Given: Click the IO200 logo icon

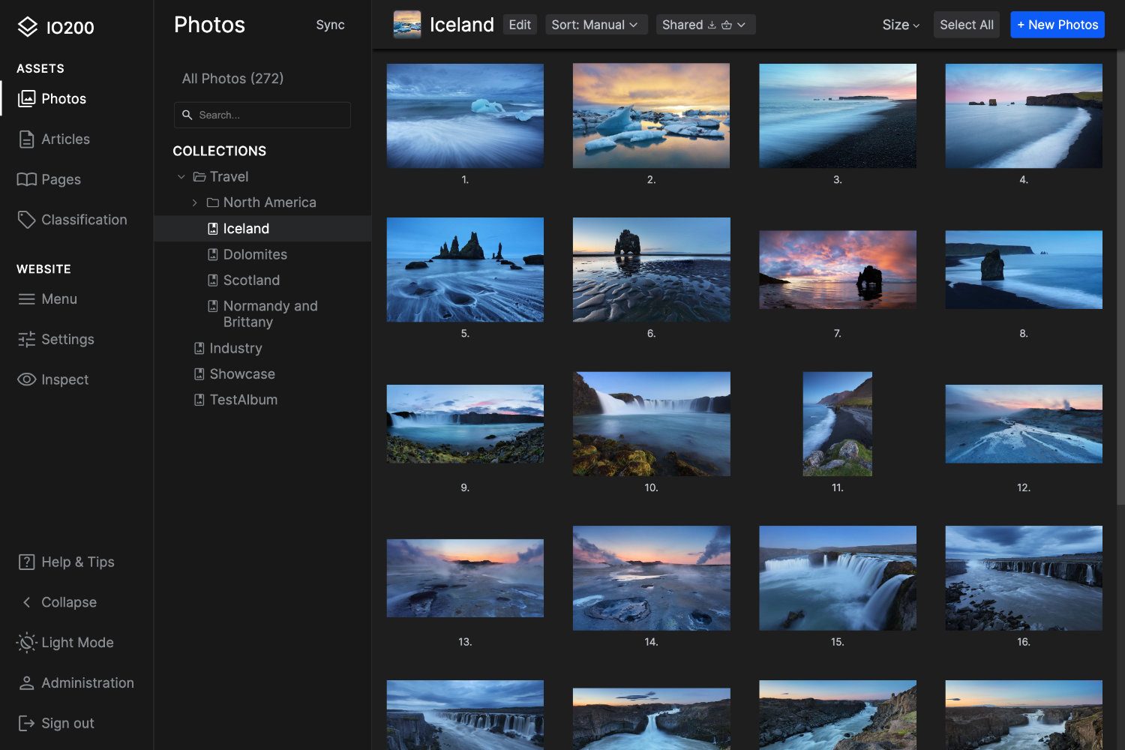Looking at the screenshot, I should (28, 27).
